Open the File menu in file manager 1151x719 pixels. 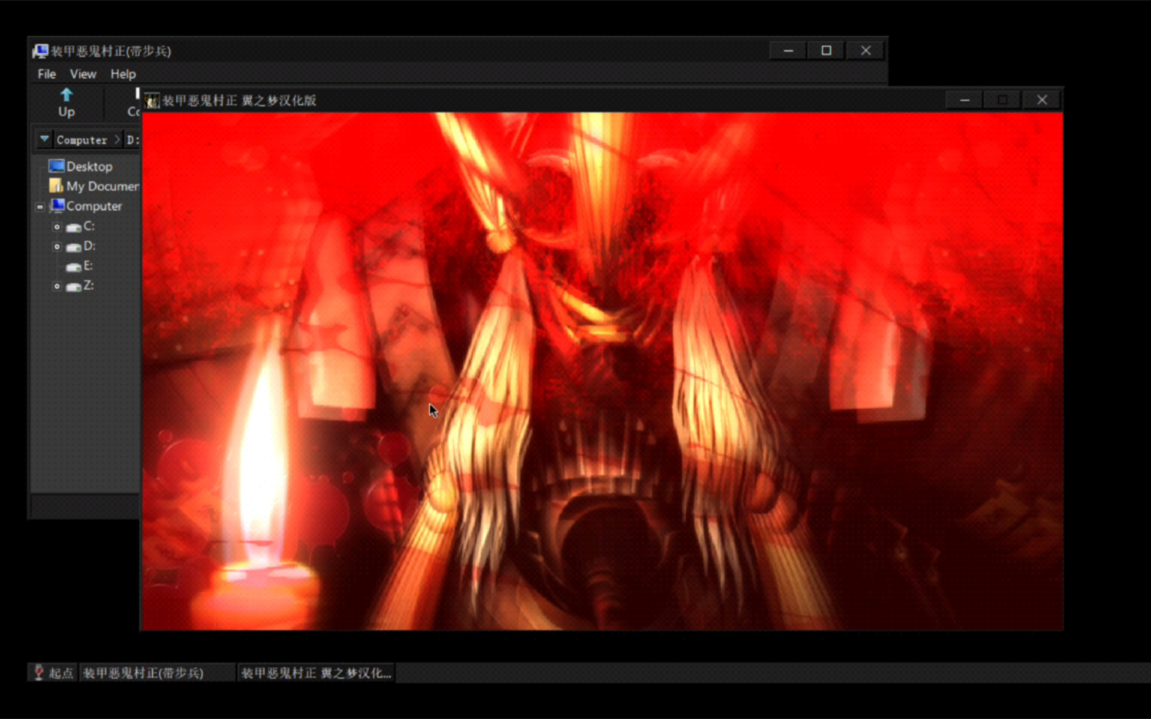47,74
